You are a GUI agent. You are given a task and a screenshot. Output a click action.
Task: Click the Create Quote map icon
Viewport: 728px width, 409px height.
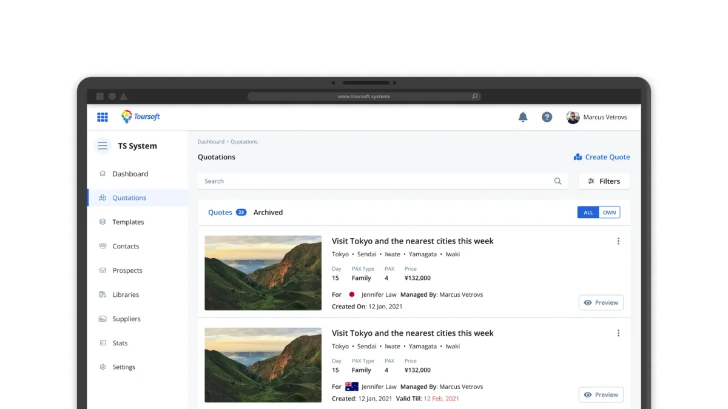(578, 157)
